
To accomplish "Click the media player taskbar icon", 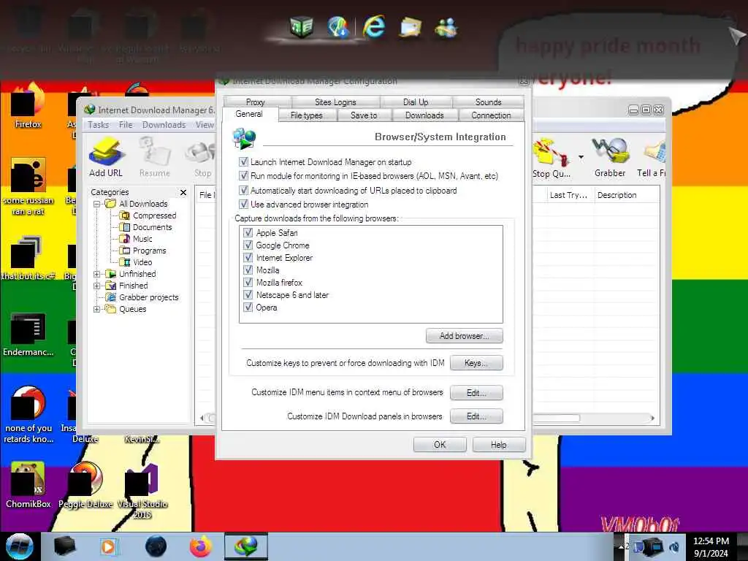I will pyautogui.click(x=108, y=546).
